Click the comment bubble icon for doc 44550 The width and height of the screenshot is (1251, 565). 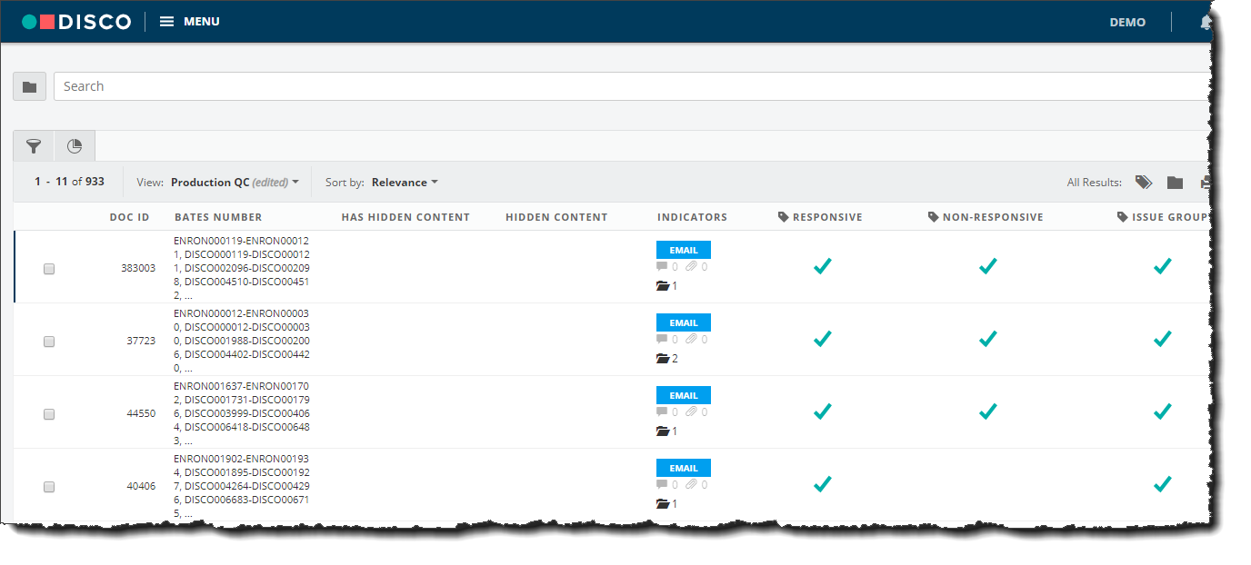coord(662,412)
